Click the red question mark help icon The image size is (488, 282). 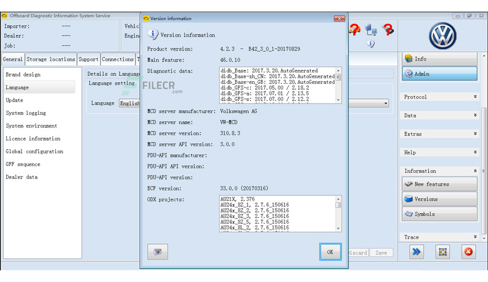[x=388, y=30]
